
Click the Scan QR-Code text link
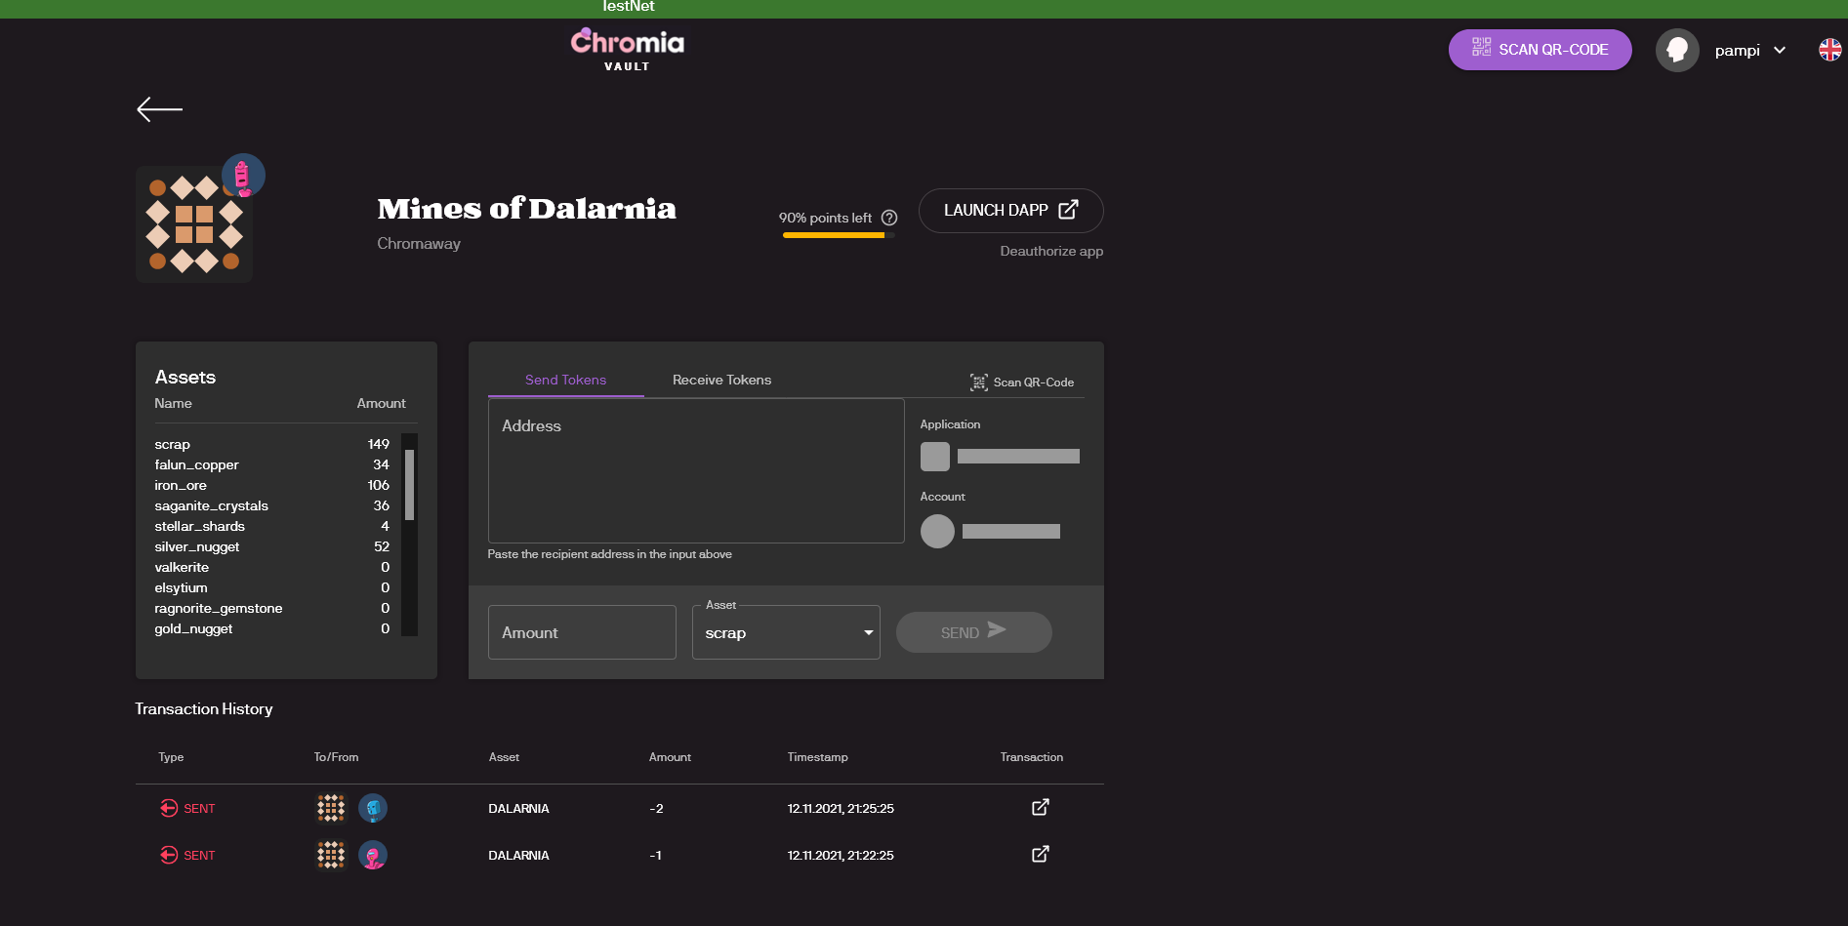coord(1034,382)
